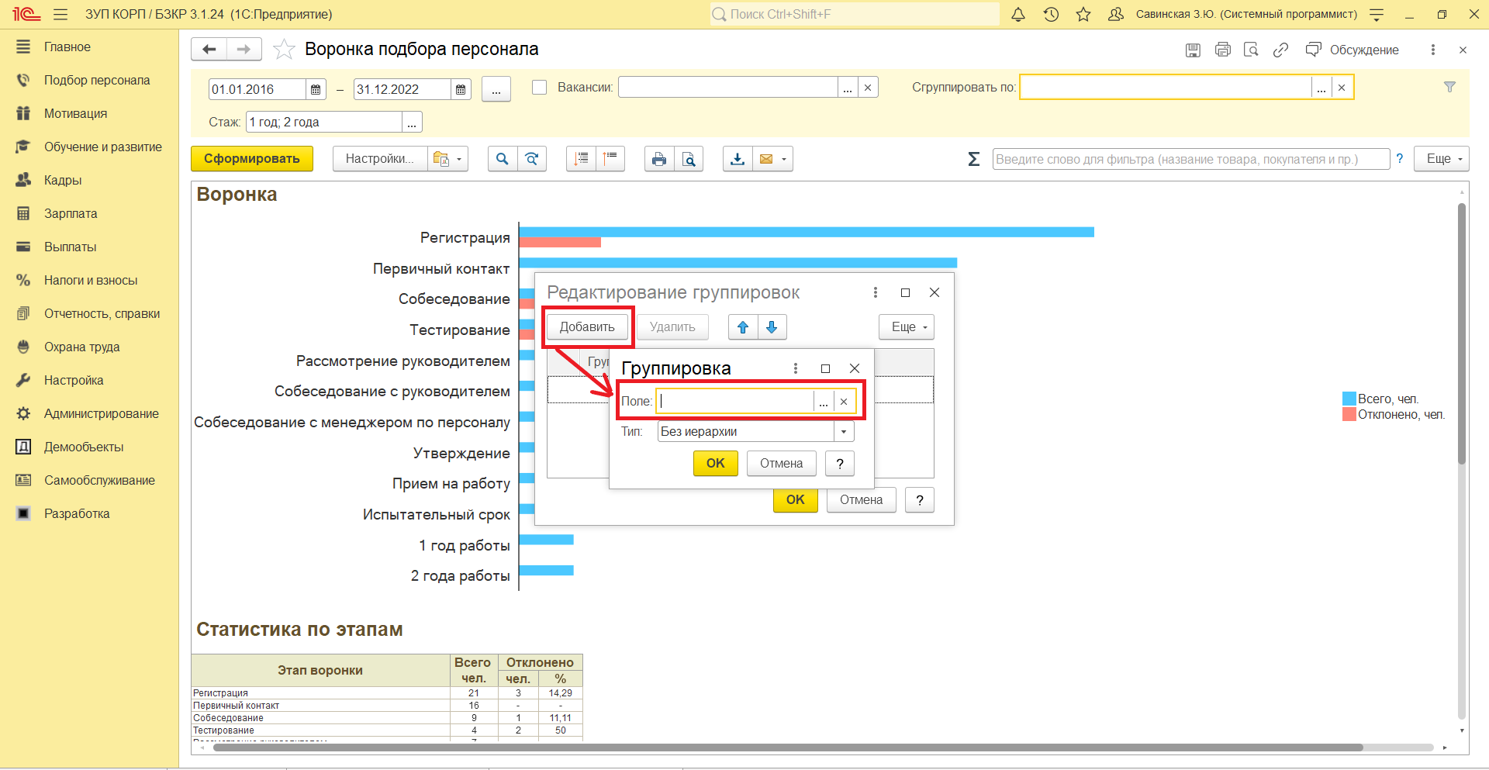Click into the Поле input field
1489x770 pixels.
click(734, 402)
